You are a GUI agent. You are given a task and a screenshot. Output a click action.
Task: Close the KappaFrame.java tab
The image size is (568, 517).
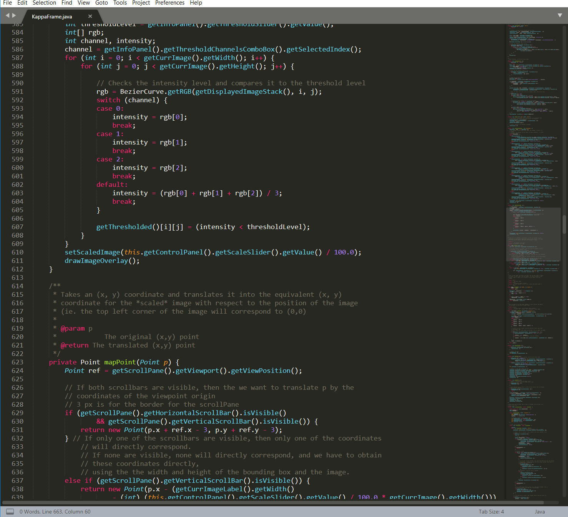pos(90,17)
